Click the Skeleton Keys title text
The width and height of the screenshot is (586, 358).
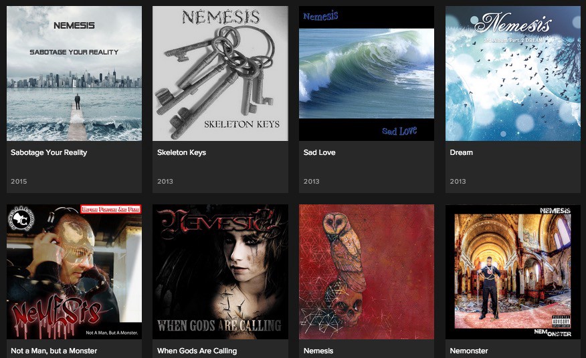(182, 153)
